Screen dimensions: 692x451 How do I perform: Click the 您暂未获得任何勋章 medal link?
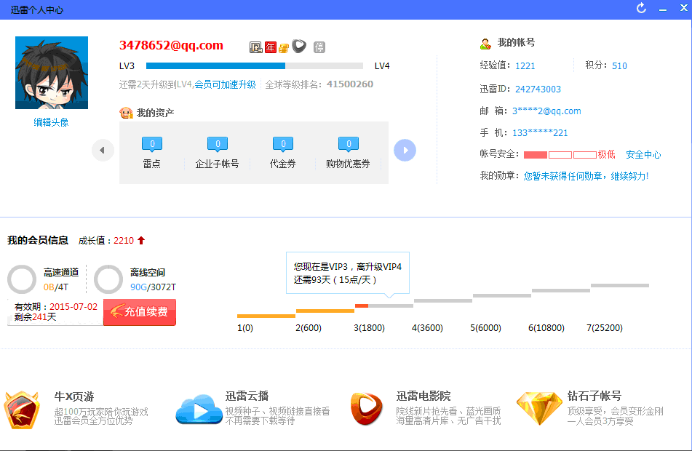pos(586,176)
